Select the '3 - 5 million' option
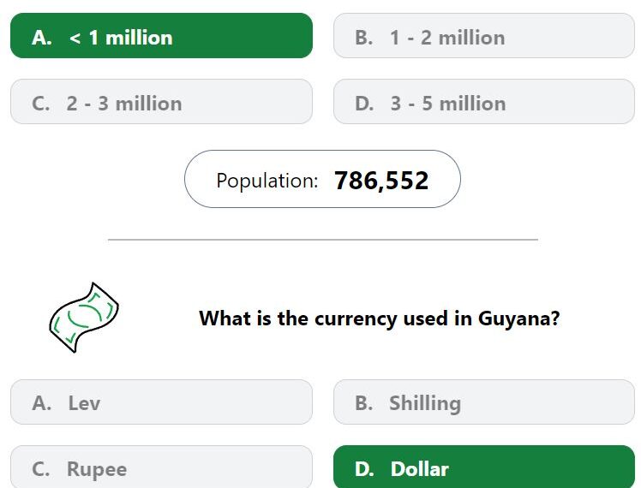The height and width of the screenshot is (488, 641). coord(484,101)
